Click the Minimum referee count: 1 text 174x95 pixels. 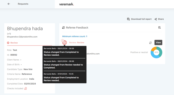(x=75, y=36)
